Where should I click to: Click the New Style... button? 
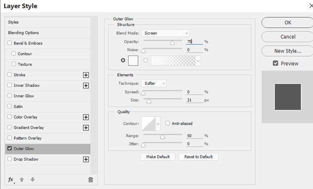288,51
